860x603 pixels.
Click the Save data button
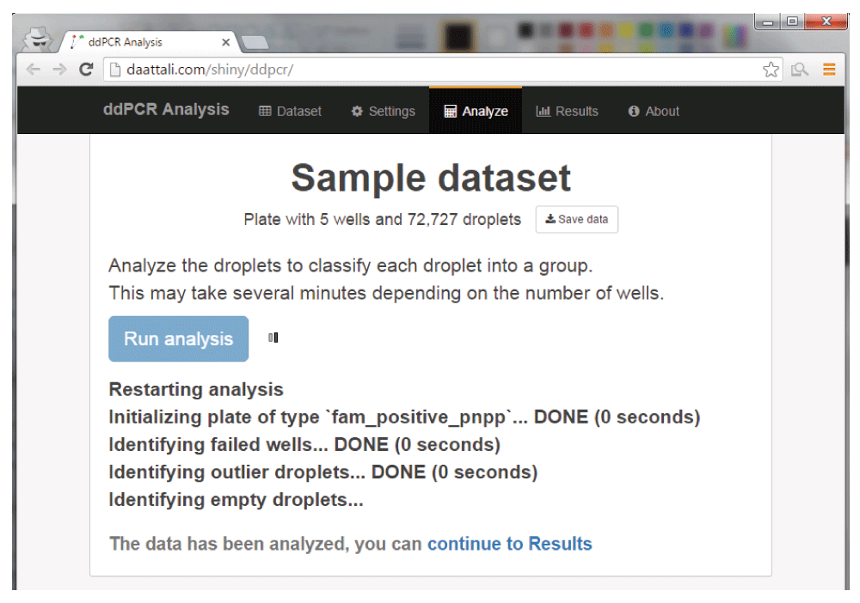(x=576, y=219)
